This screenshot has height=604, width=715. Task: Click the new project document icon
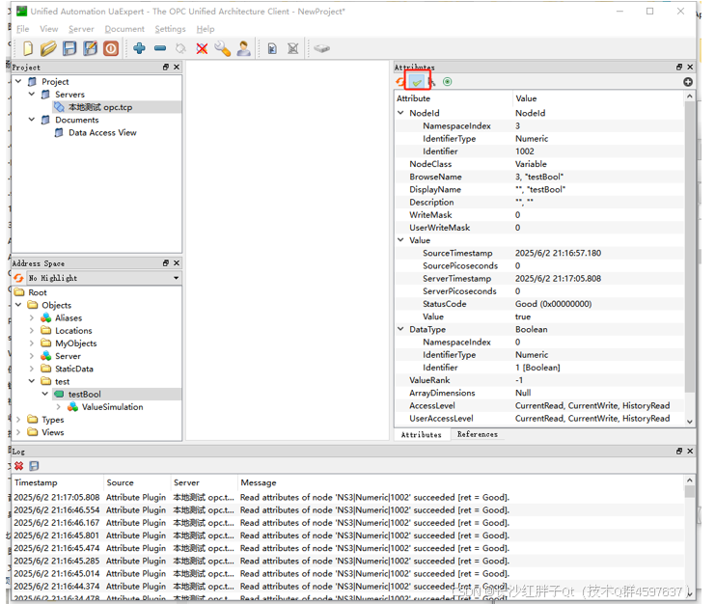tap(27, 48)
